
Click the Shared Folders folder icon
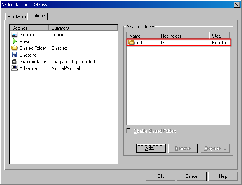coord(15,48)
